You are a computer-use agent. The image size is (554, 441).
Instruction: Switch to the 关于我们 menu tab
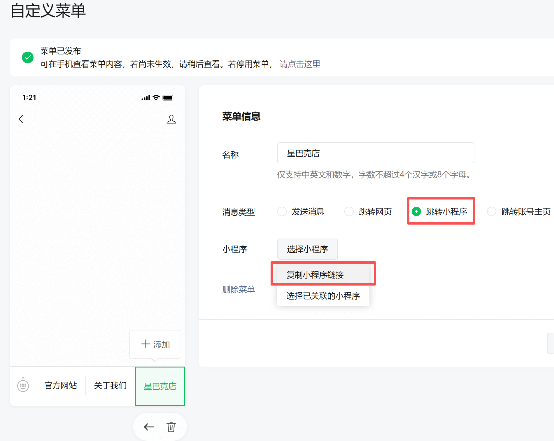point(110,386)
